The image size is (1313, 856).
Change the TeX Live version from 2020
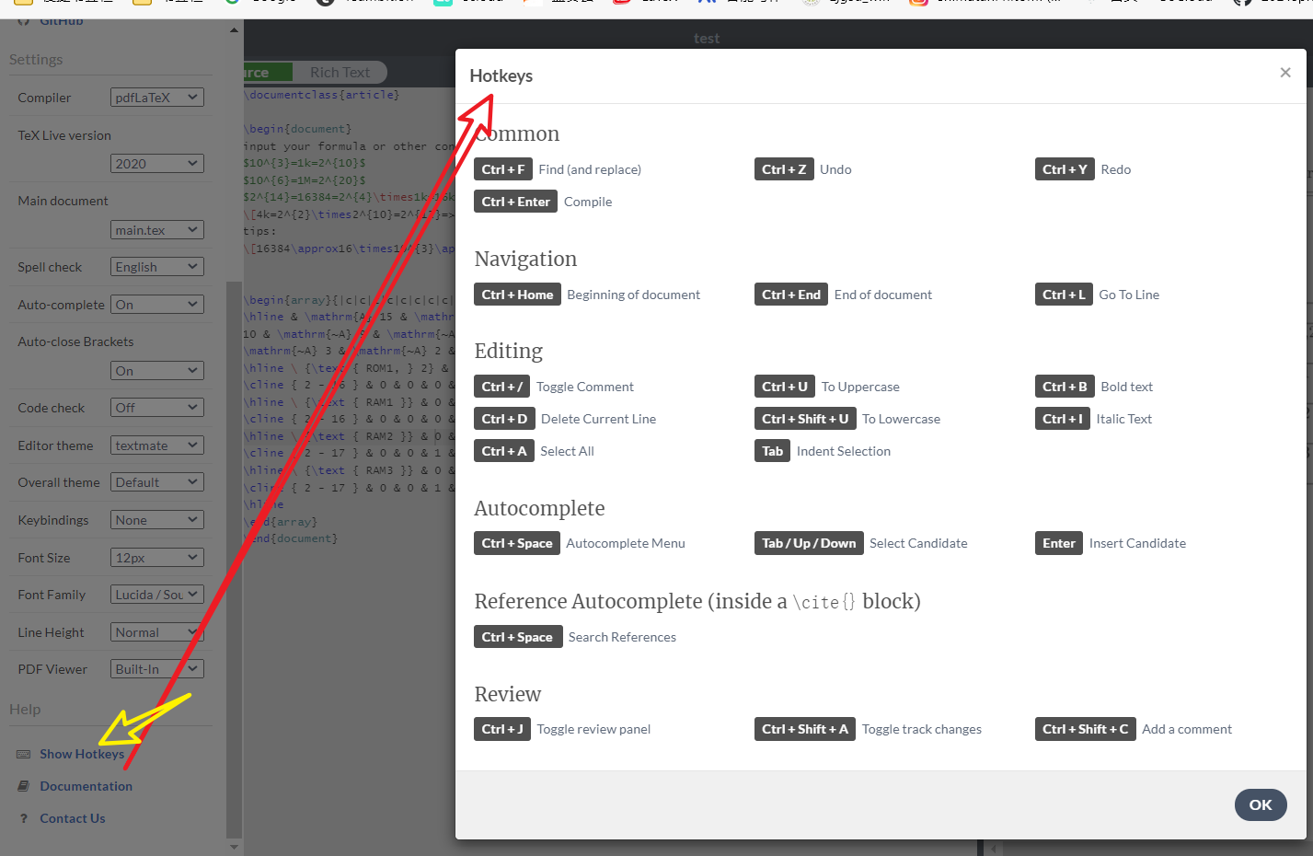pos(156,163)
